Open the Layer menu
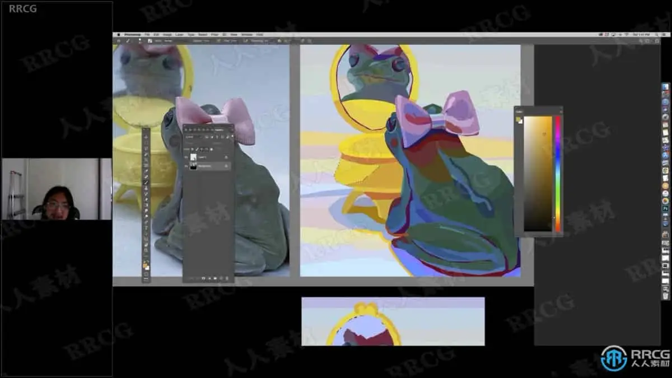Viewport: 672px width, 378px height. click(x=179, y=35)
